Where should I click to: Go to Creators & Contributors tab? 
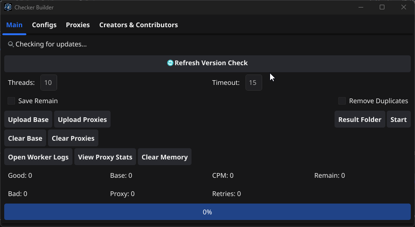[138, 25]
